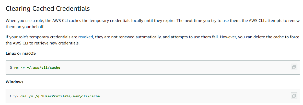Click the /s flag in Windows command

coord(31,96)
